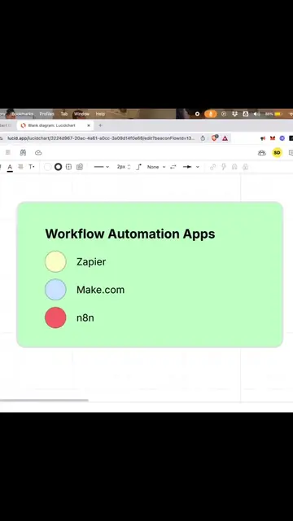Open the None start-arrow dropdown

point(156,167)
